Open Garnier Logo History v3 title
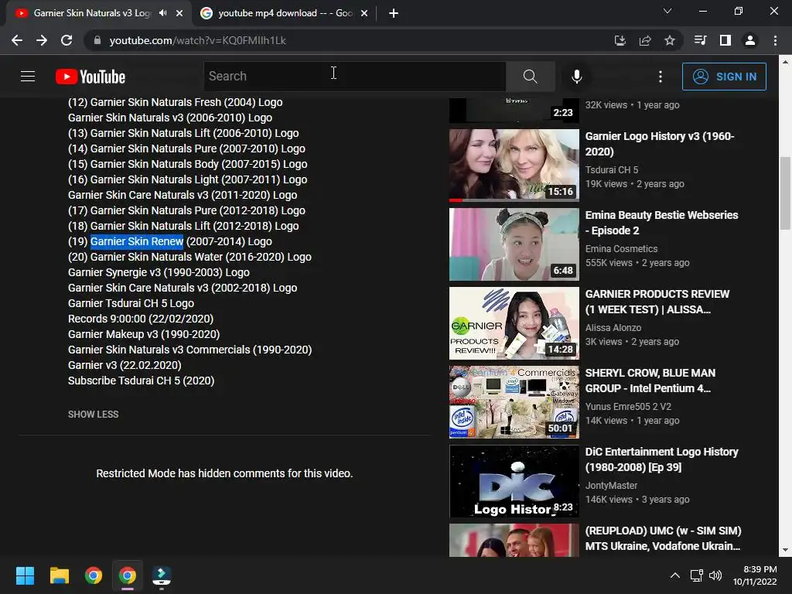The width and height of the screenshot is (792, 594). [659, 144]
